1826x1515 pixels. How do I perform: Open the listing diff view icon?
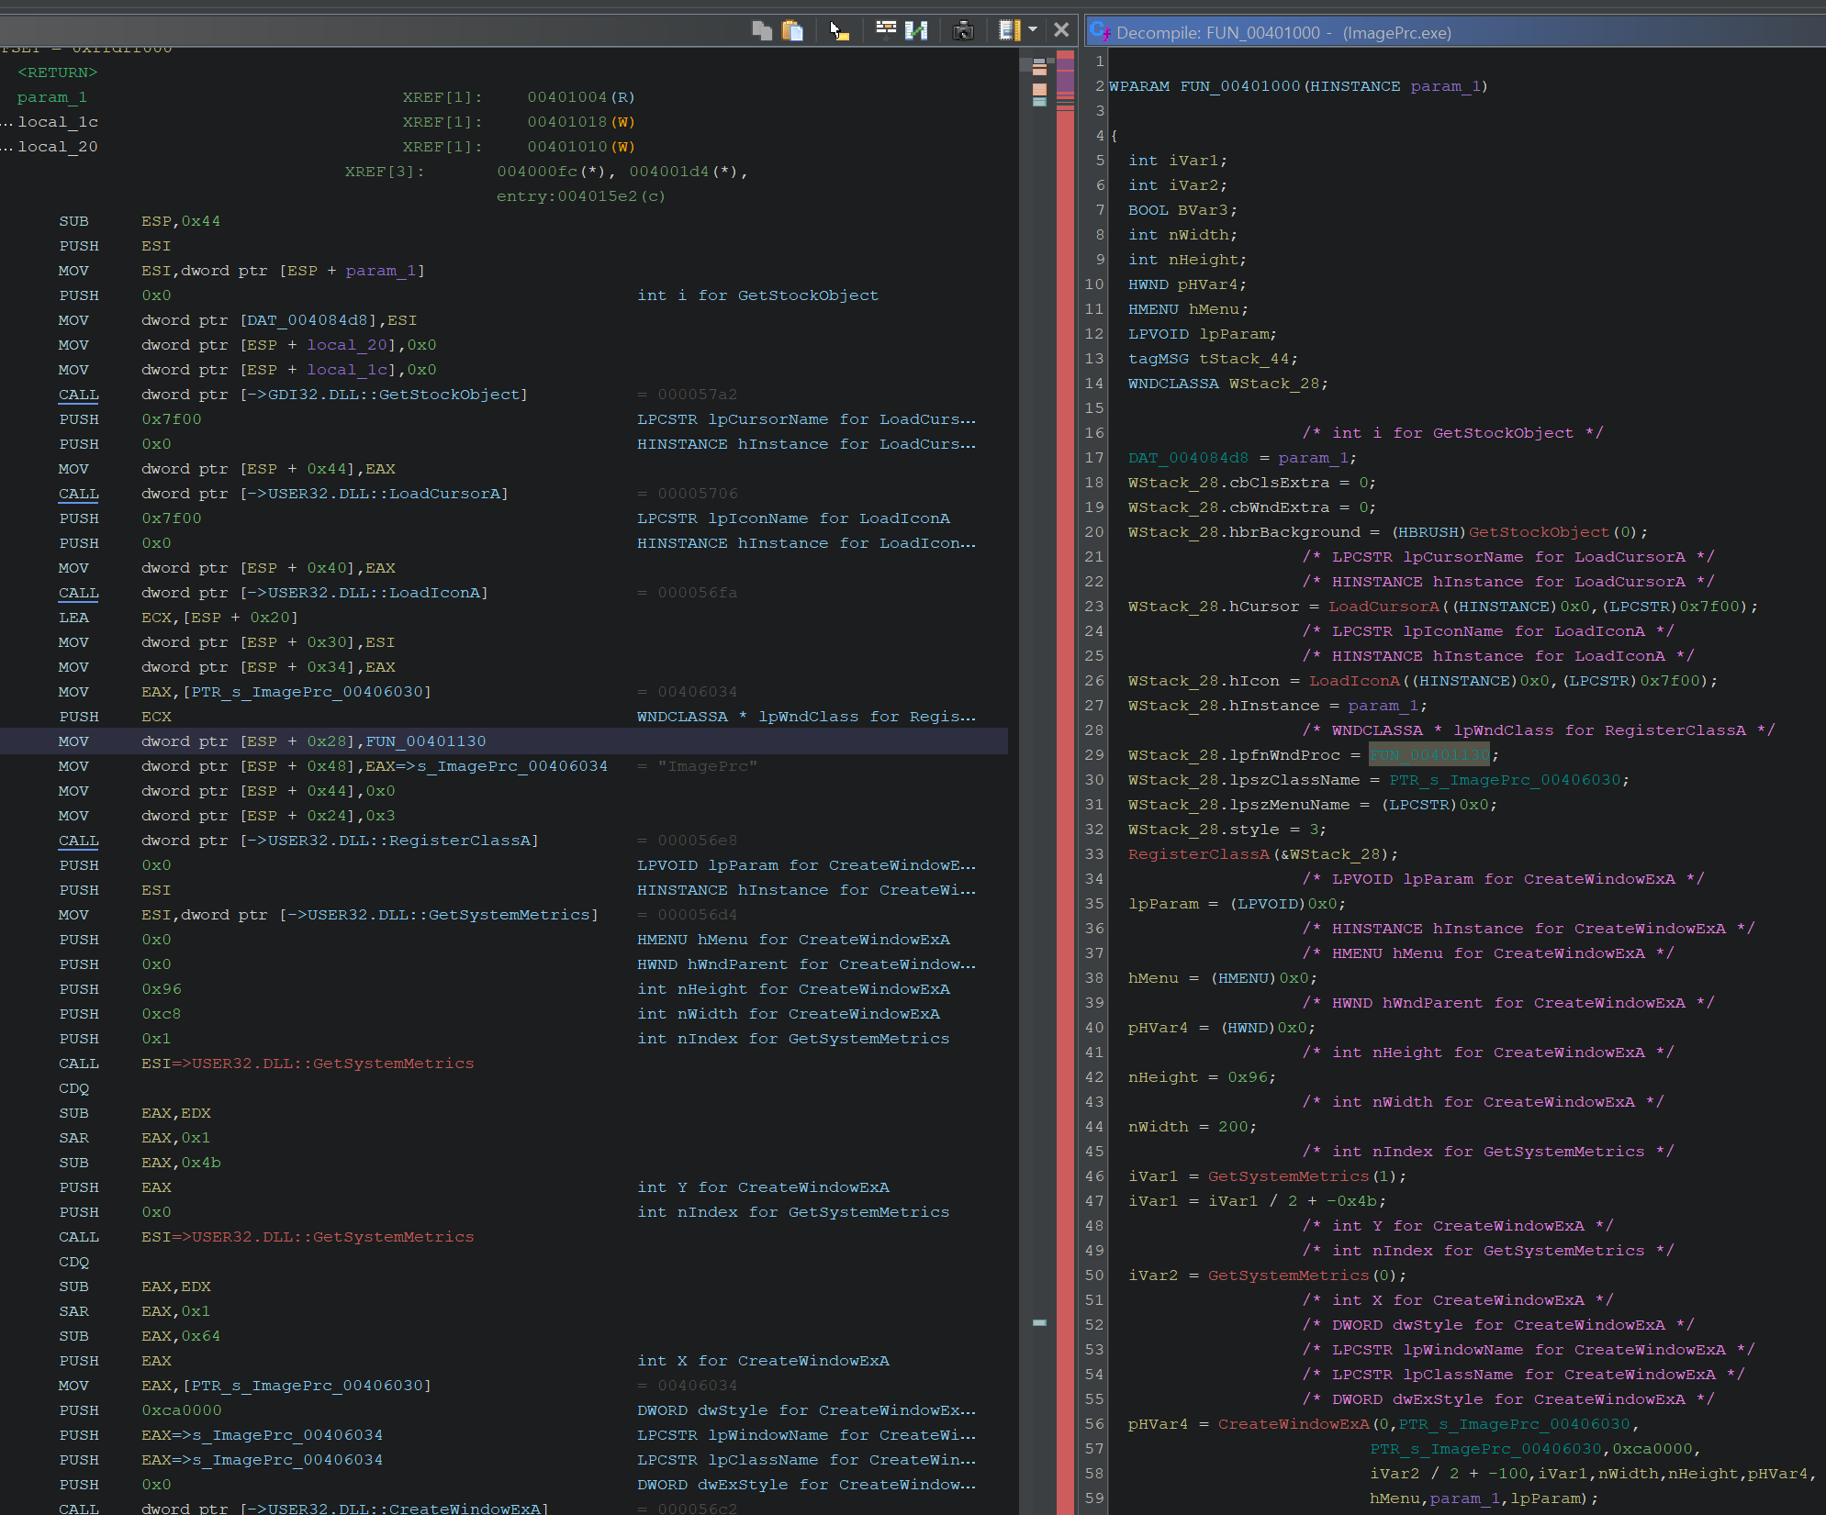point(915,30)
